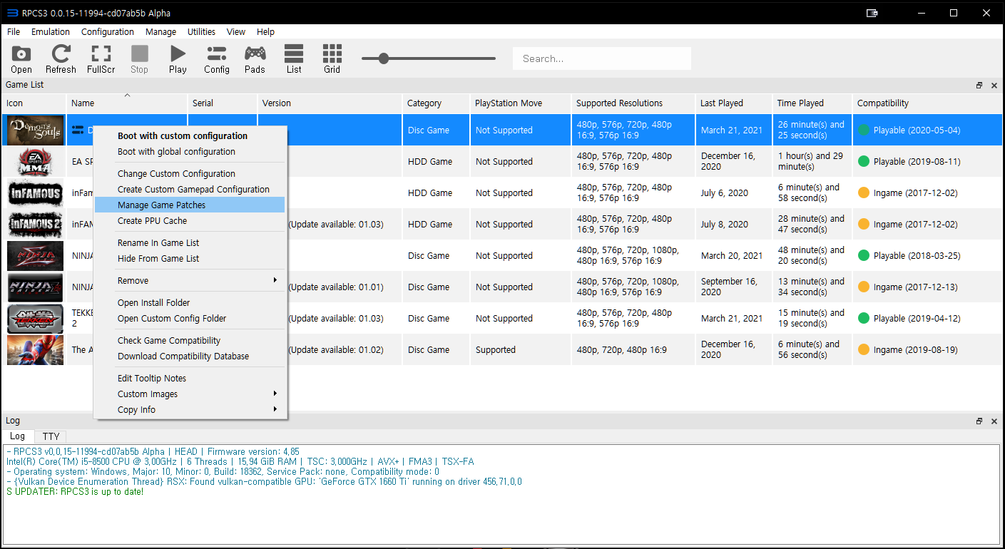Select Change Custom Configuration
Image resolution: width=1005 pixels, height=549 pixels.
[x=190, y=173]
